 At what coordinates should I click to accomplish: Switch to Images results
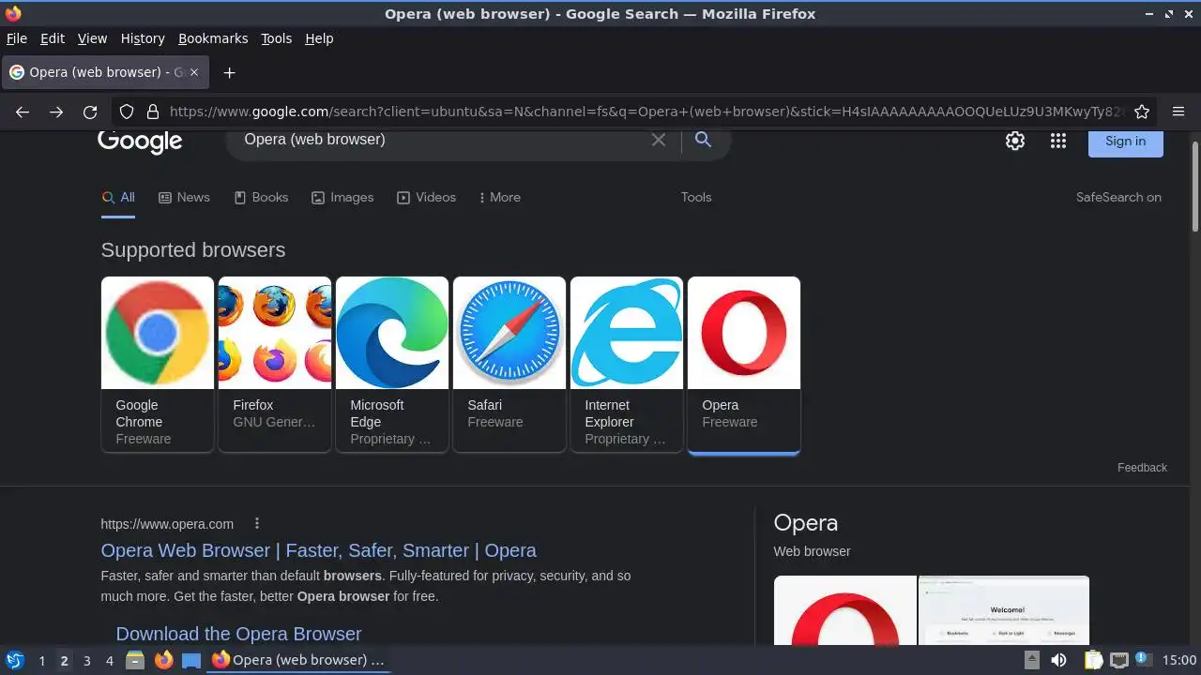(342, 197)
